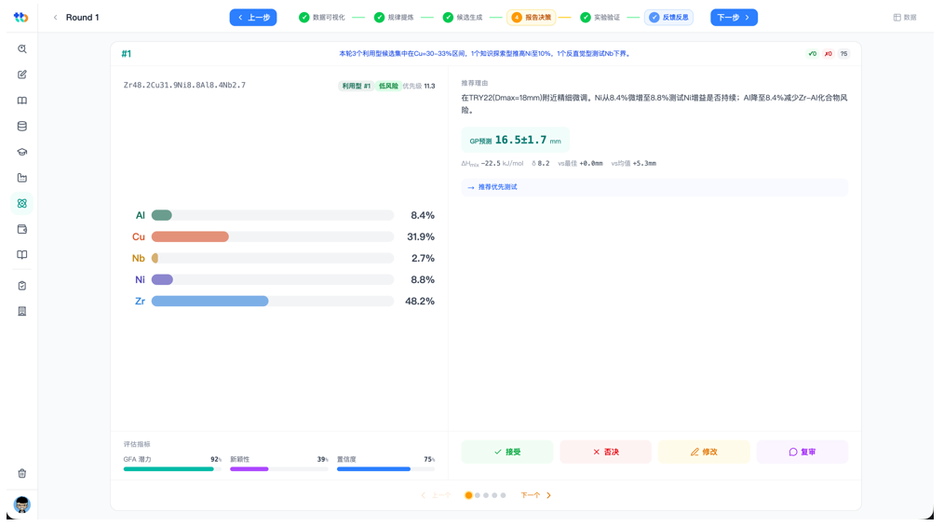Modify the candidate with 修改
The height and width of the screenshot is (526, 944).
(704, 452)
